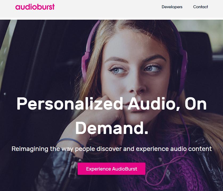Select the 'Personalized Audio, On' headline text
The width and height of the screenshot is (223, 191).
[111, 104]
